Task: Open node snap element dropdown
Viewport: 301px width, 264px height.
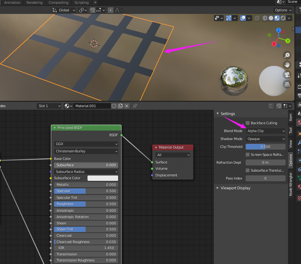Action: (287, 106)
